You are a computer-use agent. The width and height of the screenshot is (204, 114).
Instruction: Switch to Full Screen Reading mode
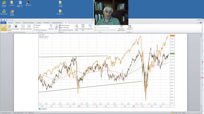(9, 28)
